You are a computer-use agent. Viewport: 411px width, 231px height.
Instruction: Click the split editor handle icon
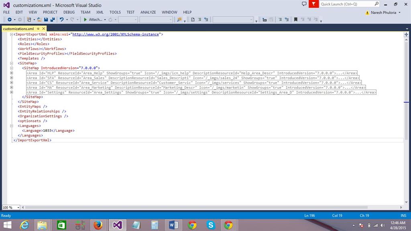[x=406, y=35]
